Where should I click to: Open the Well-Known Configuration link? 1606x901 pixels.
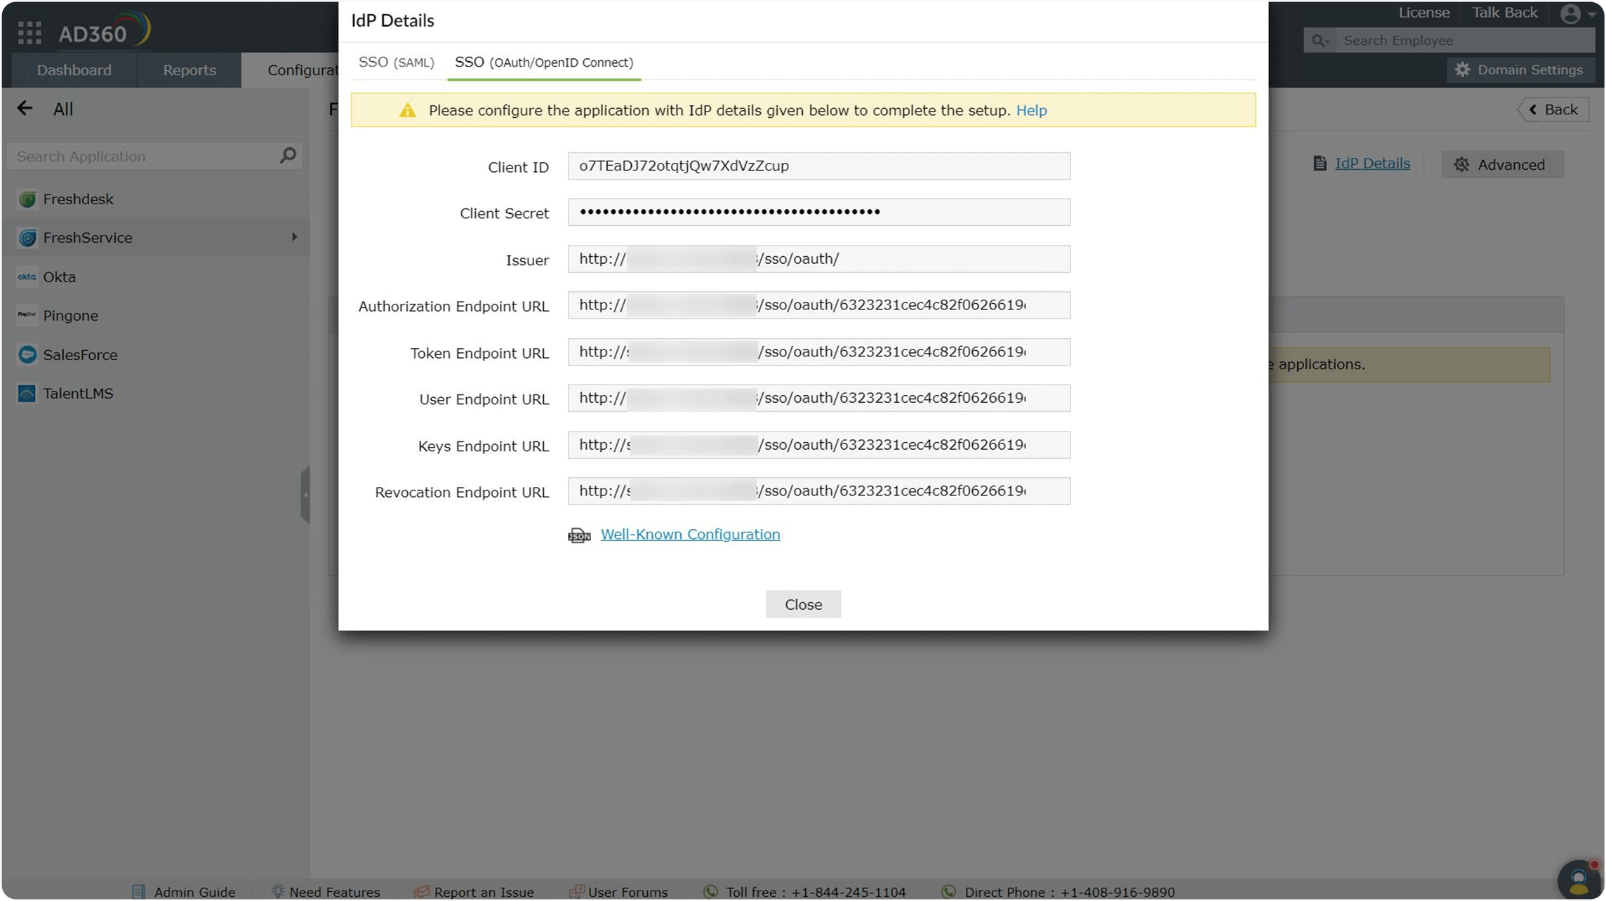(690, 534)
